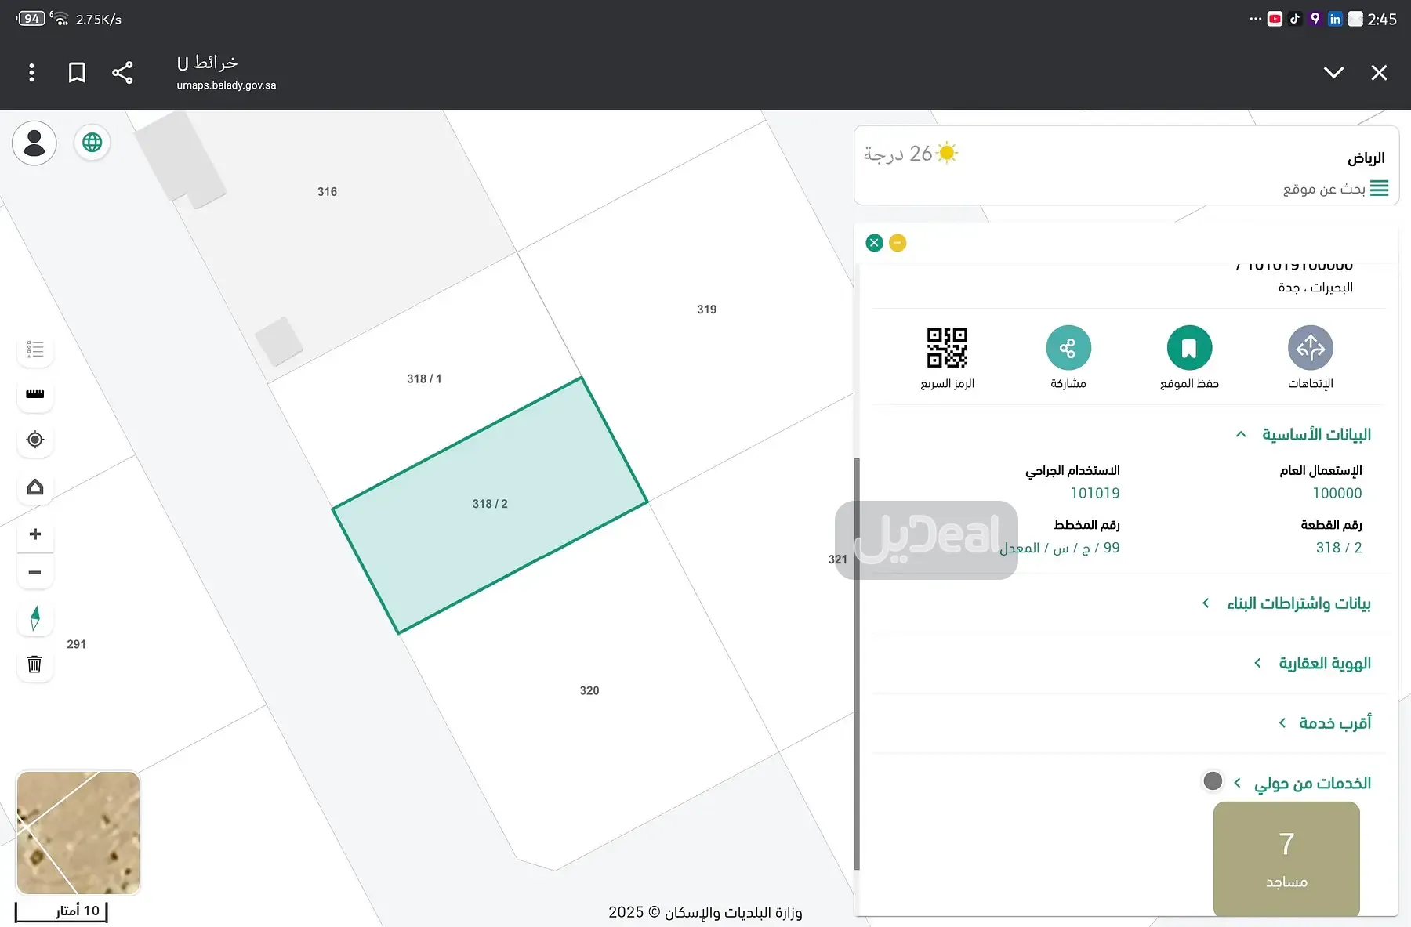Open the QR quick code icon
1411x927 pixels.
pos(947,348)
